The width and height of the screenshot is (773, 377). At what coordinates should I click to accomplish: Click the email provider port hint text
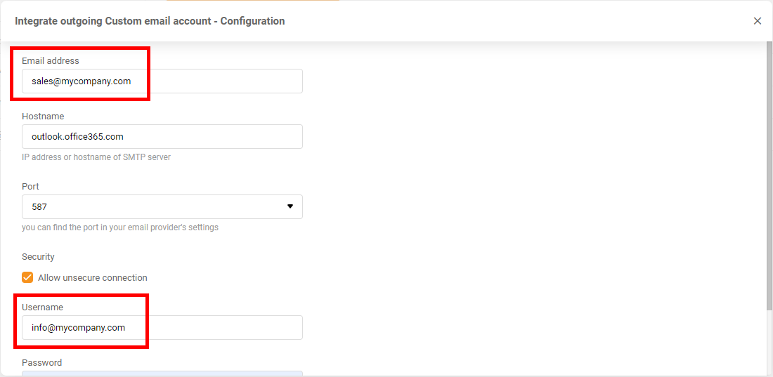coord(120,227)
